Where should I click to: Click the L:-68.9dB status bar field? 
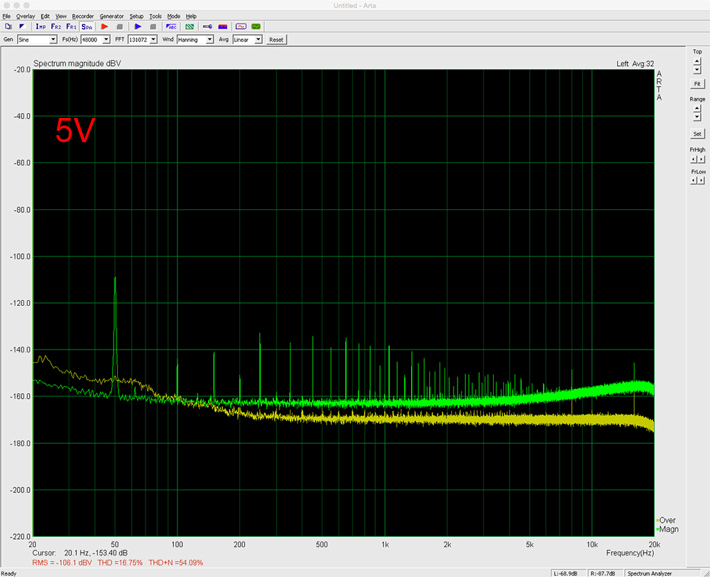[569, 574]
